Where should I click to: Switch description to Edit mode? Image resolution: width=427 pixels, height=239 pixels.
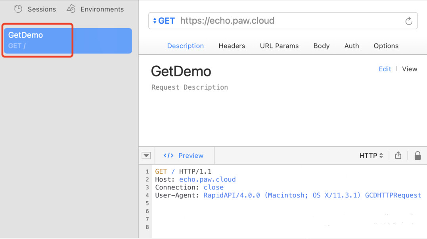pos(385,69)
